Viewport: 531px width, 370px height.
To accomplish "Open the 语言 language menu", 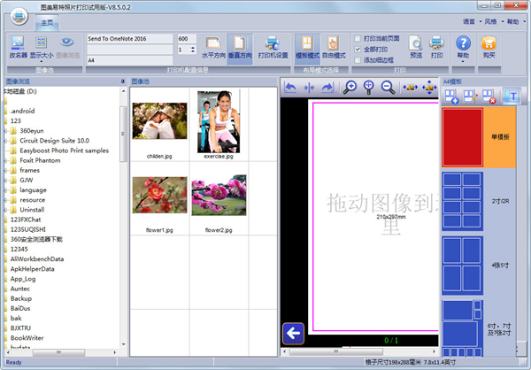I will [469, 20].
